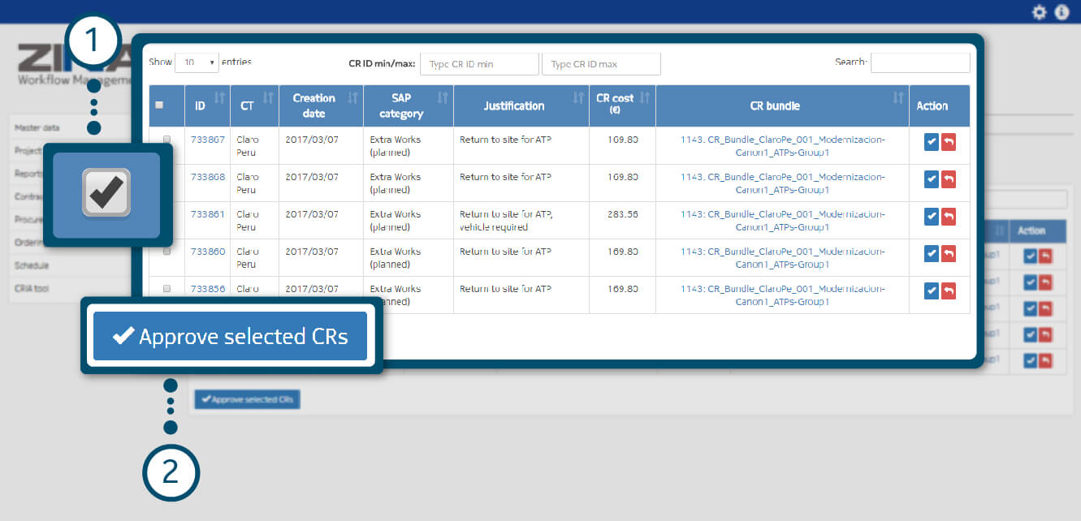This screenshot has height=521, width=1081.
Task: Click the Search input field
Action: click(x=919, y=62)
